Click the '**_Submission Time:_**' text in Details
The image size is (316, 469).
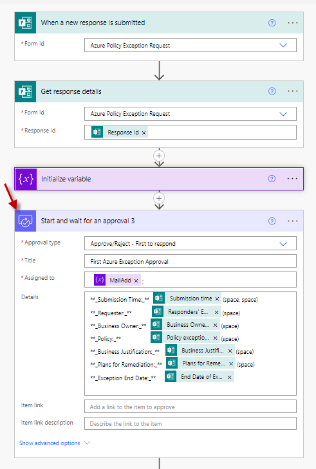[x=120, y=299]
